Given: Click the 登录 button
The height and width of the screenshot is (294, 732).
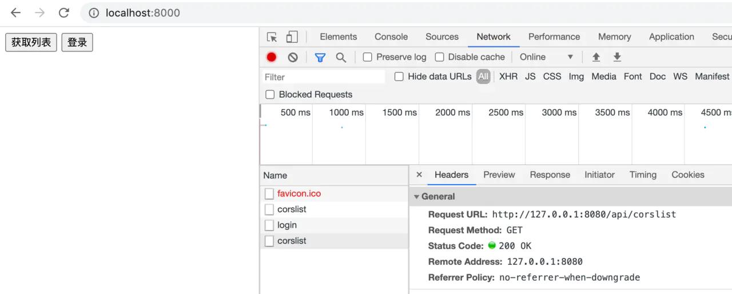Looking at the screenshot, I should 77,42.
